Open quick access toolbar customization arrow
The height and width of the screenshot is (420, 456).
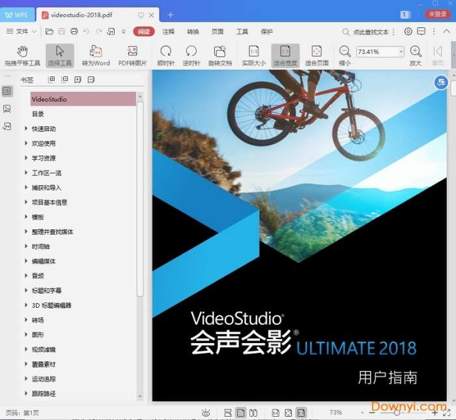[124, 32]
